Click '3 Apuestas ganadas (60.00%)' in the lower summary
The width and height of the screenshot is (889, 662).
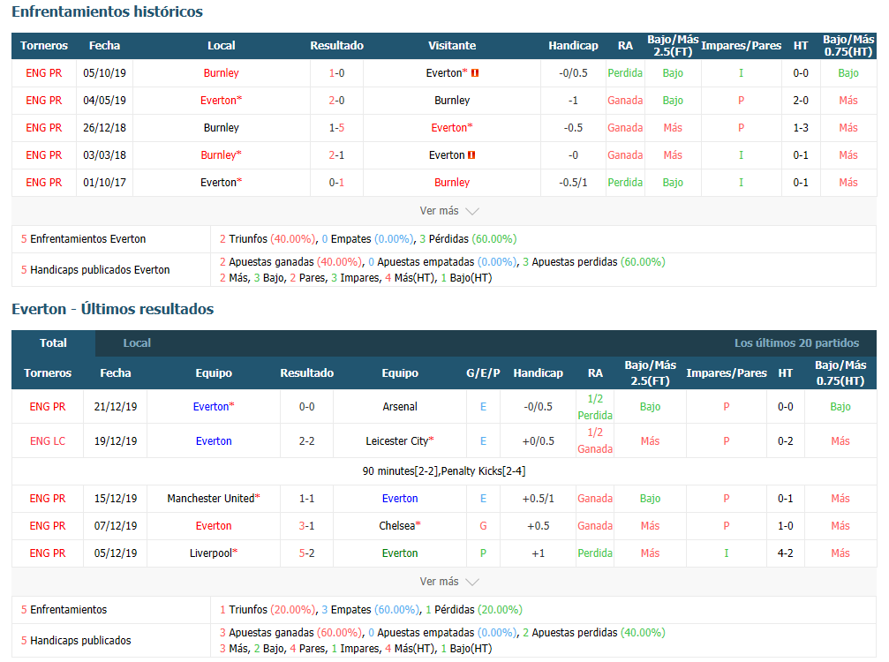[290, 633]
